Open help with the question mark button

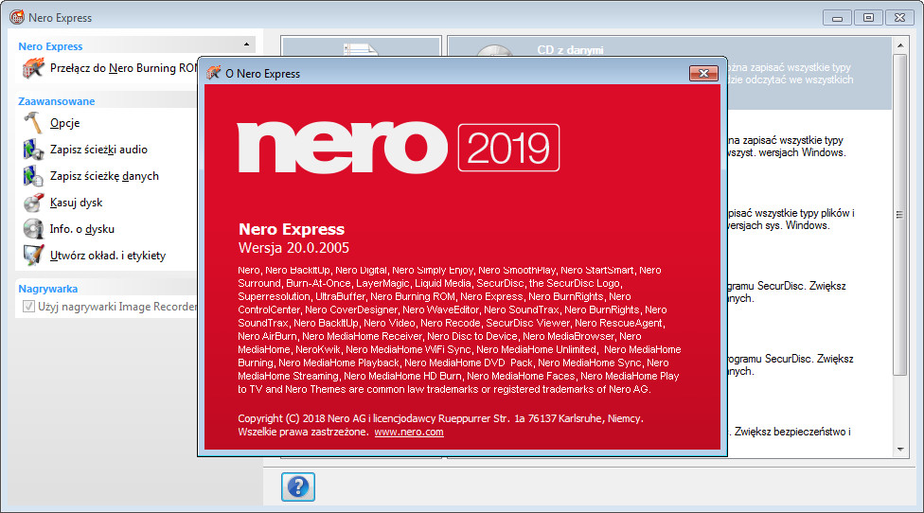(x=297, y=487)
